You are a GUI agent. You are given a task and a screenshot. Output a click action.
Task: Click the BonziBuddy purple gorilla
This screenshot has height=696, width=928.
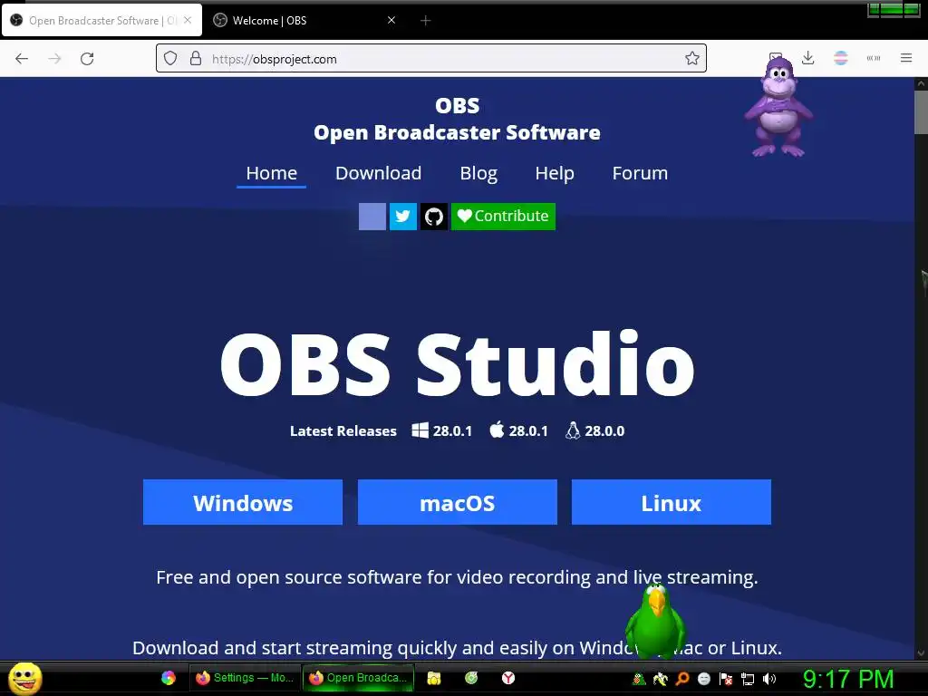778,107
